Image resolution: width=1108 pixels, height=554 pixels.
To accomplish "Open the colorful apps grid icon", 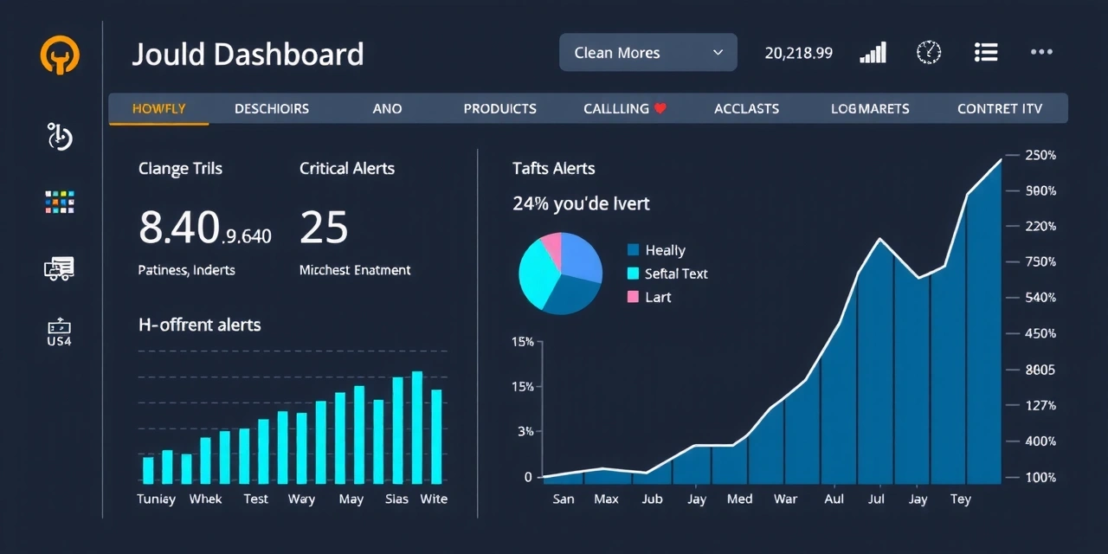I will pyautogui.click(x=60, y=203).
